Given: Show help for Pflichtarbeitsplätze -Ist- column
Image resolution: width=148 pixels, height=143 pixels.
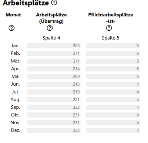Looking at the screenshot, I should (x=109, y=28).
